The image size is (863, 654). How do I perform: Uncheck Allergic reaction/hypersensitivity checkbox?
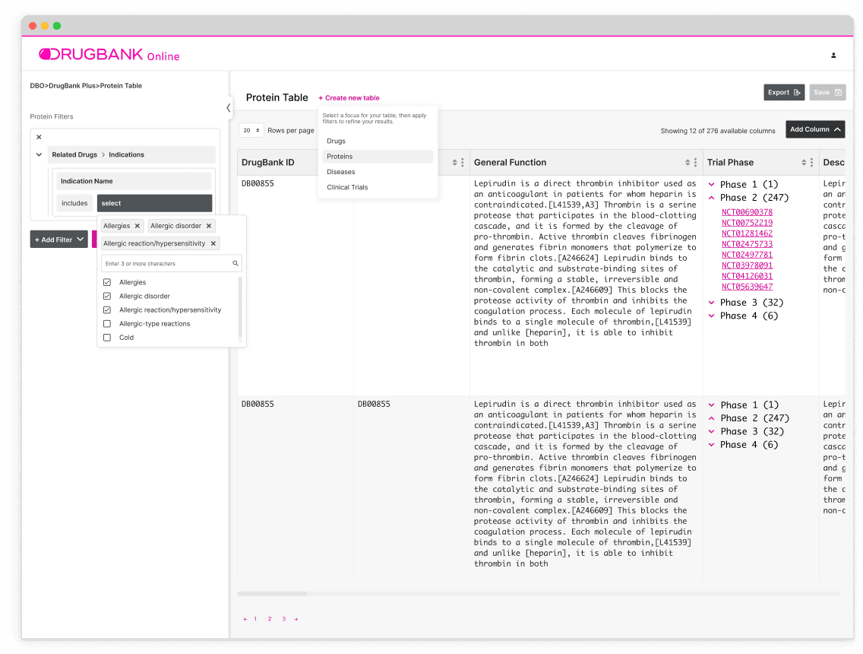click(x=107, y=310)
